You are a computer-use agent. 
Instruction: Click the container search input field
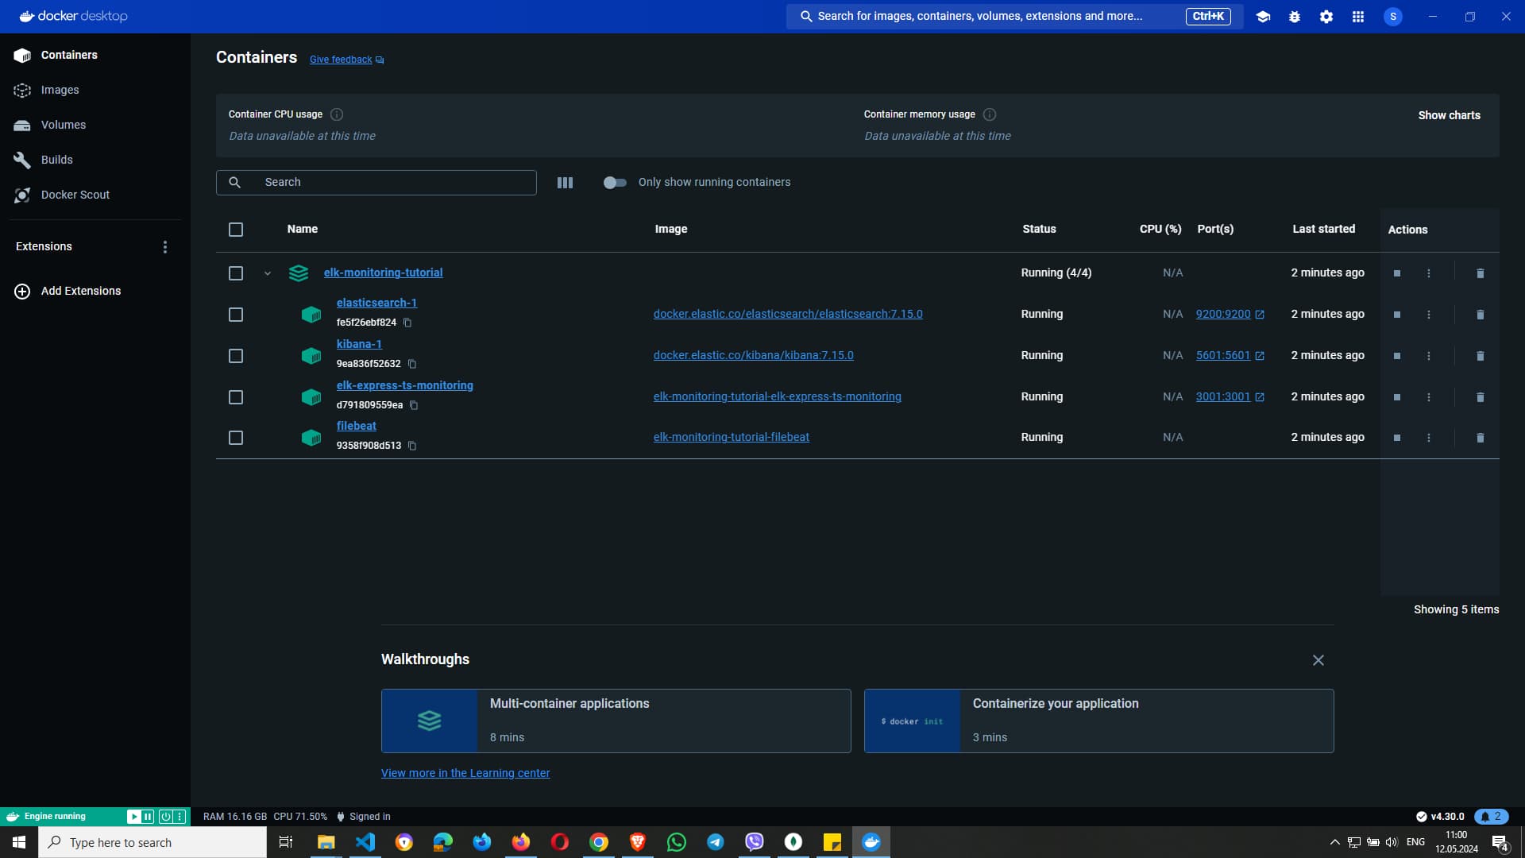tap(376, 182)
